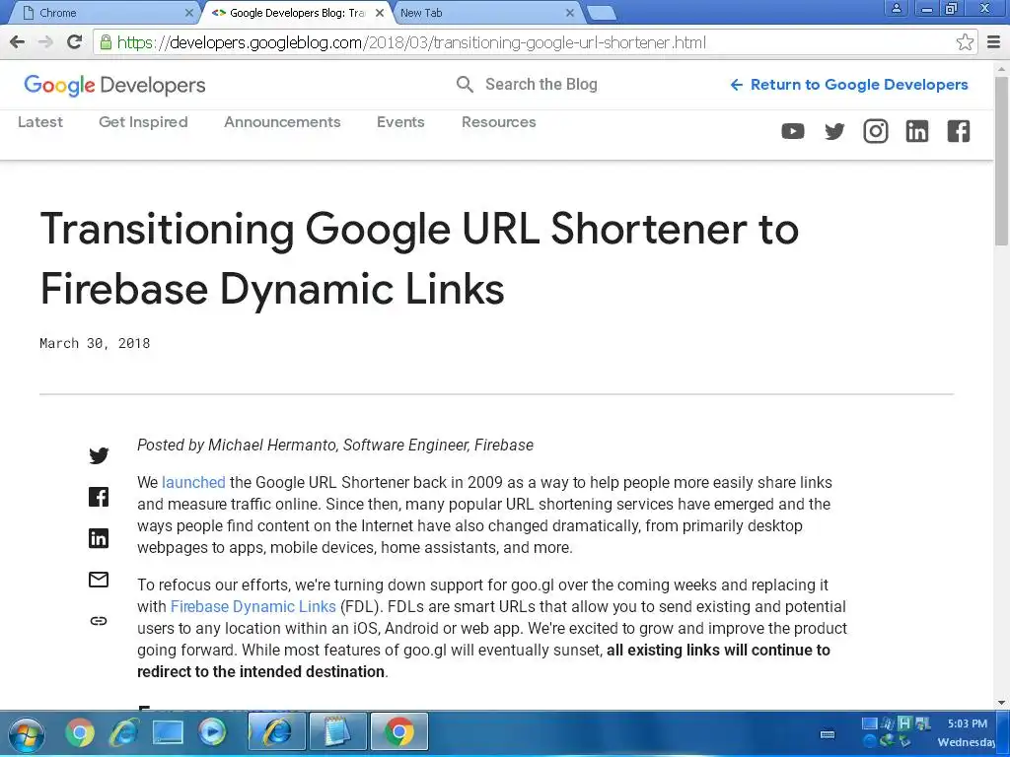Share the article by email envelope icon
Screen dimensions: 1010x757
click(x=99, y=580)
